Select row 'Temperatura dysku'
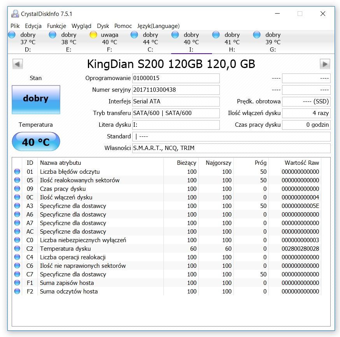 pyautogui.click(x=166, y=248)
